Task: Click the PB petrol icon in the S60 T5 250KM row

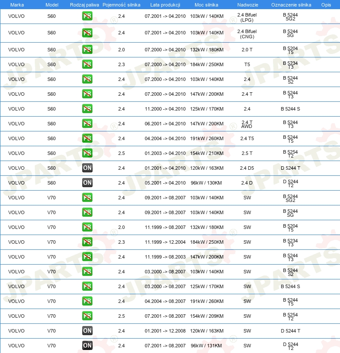Action: pyautogui.click(x=87, y=64)
